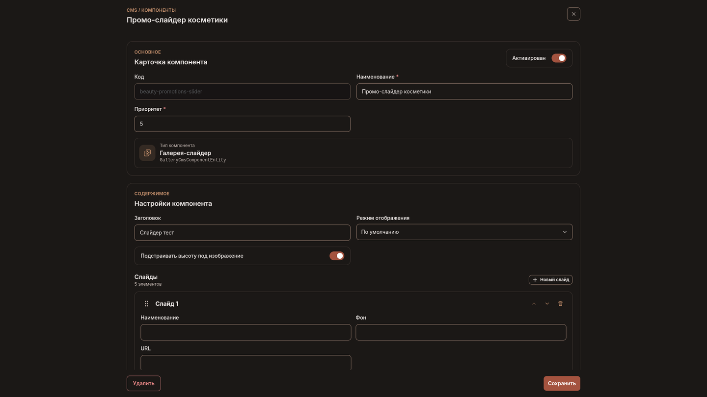This screenshot has height=397, width=707.
Task: Open the Режим отображения dropdown
Action: (464, 232)
